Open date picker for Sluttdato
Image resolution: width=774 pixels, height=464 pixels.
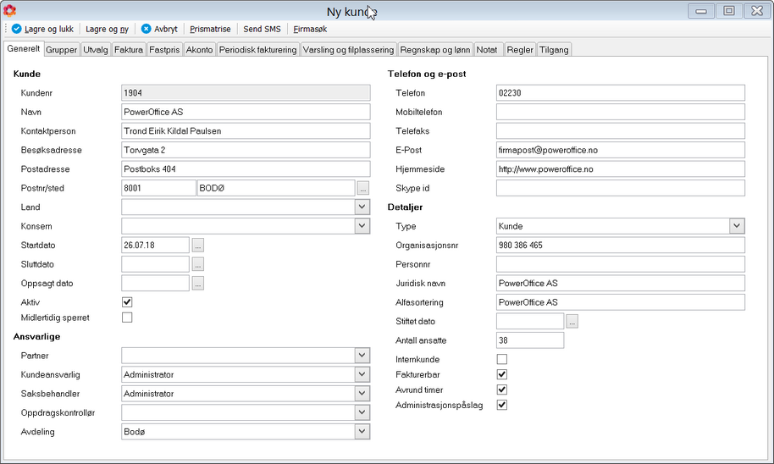(x=198, y=264)
